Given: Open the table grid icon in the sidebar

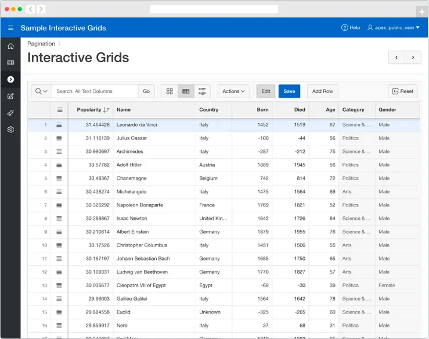Looking at the screenshot, I should click(10, 63).
